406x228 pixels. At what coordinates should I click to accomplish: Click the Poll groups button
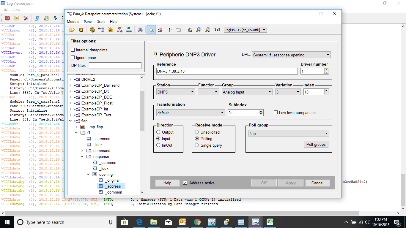pyautogui.click(x=316, y=145)
